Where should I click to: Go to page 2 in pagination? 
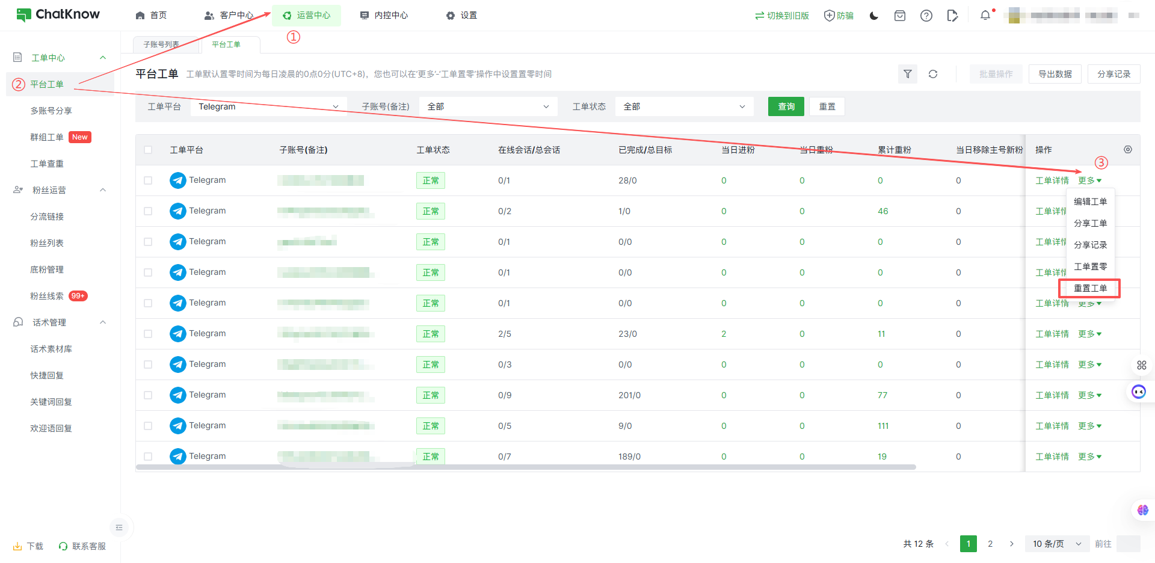(990, 544)
